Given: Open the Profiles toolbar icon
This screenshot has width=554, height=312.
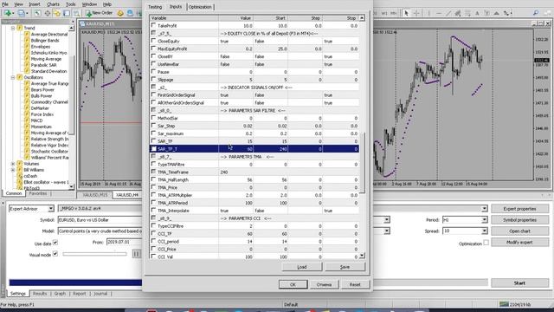Looking at the screenshot, I should 22,14.
